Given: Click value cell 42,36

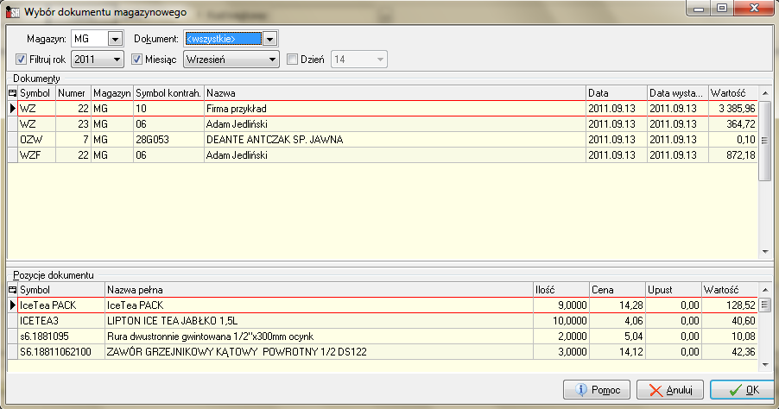Looking at the screenshot, I should 730,351.
